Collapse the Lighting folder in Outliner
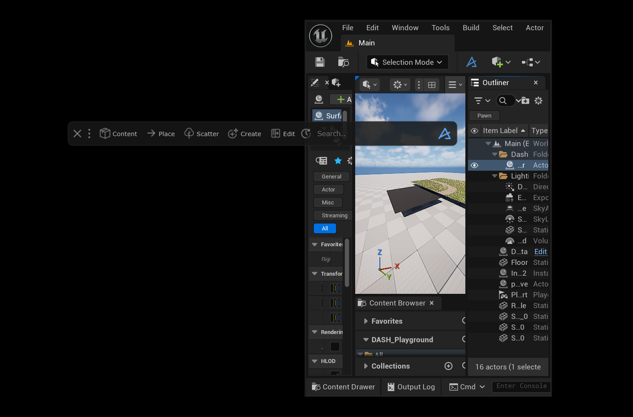Viewport: 633px width, 417px height. click(495, 176)
